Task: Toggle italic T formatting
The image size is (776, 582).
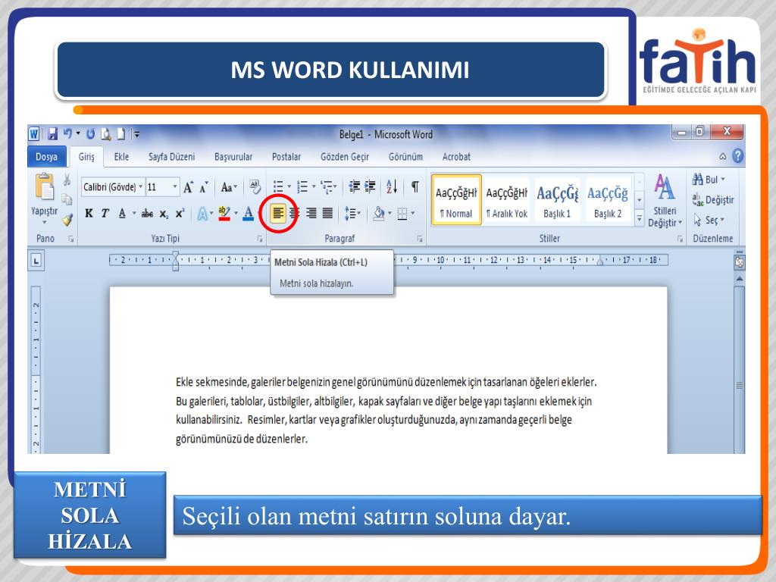Action: pos(105,213)
